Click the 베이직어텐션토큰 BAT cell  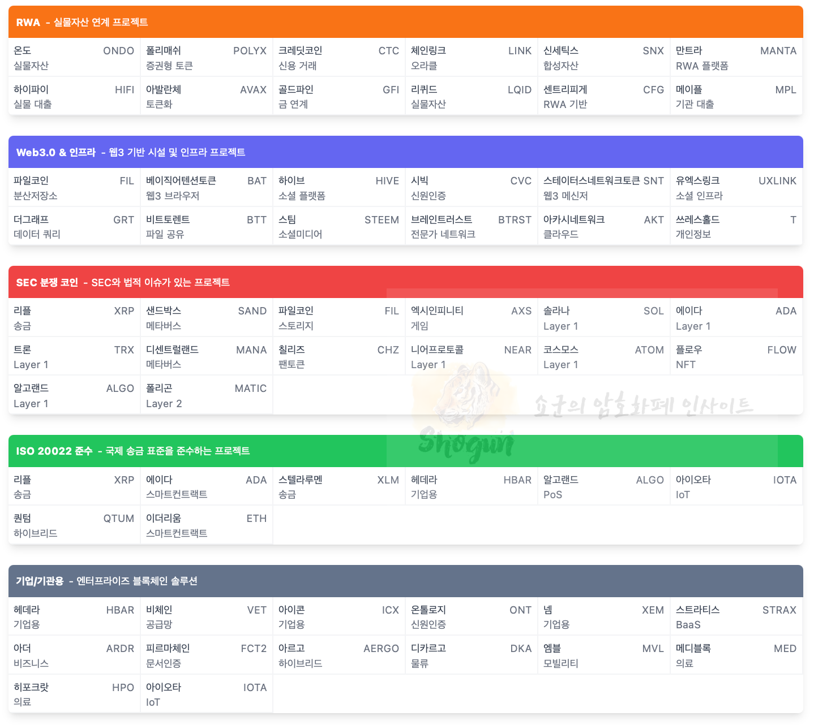(x=207, y=188)
